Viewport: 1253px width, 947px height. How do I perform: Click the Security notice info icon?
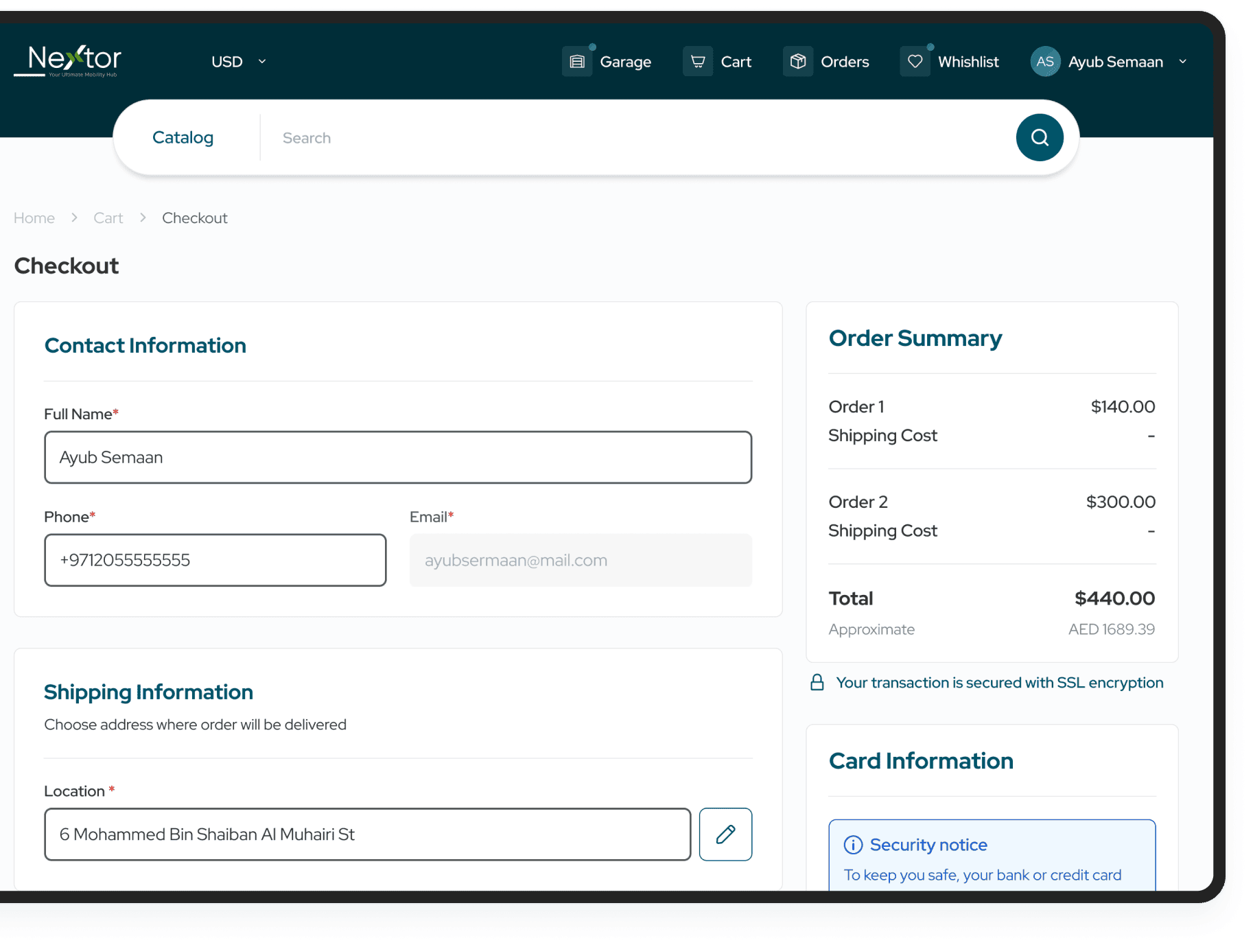pyautogui.click(x=853, y=845)
